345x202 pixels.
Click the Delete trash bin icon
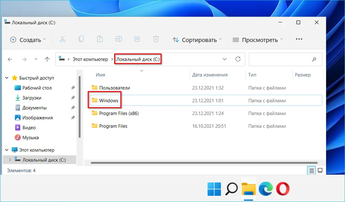click(156, 39)
